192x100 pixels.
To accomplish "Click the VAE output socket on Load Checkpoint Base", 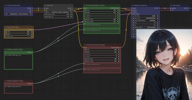I will (32, 12).
